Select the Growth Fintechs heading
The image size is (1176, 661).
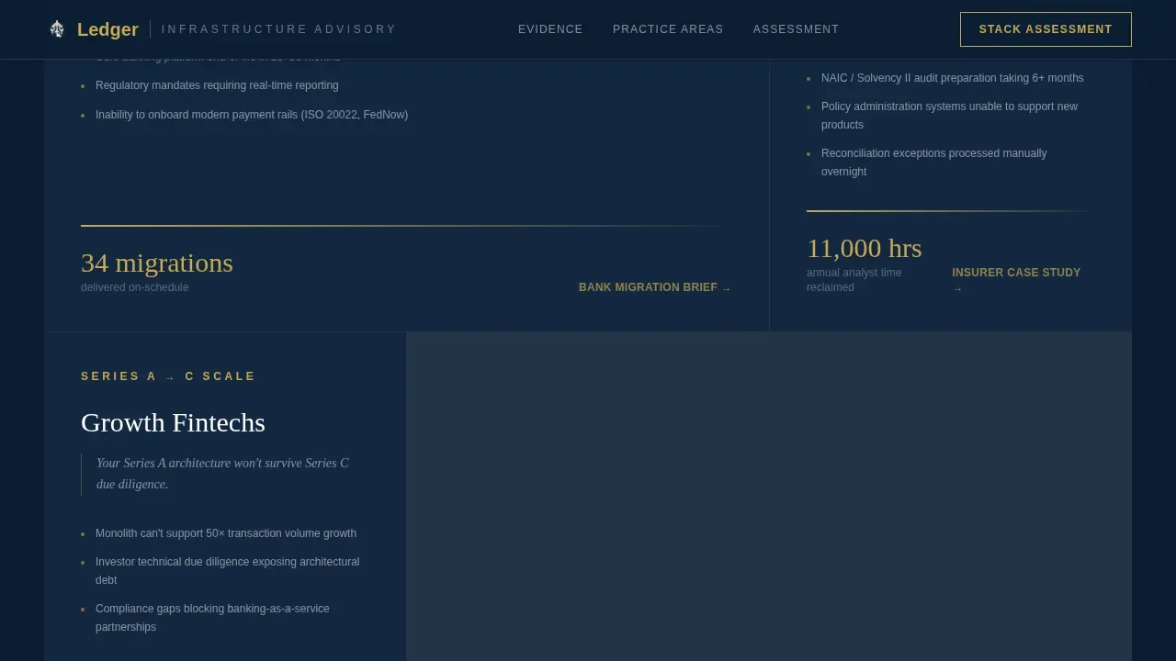click(x=173, y=422)
